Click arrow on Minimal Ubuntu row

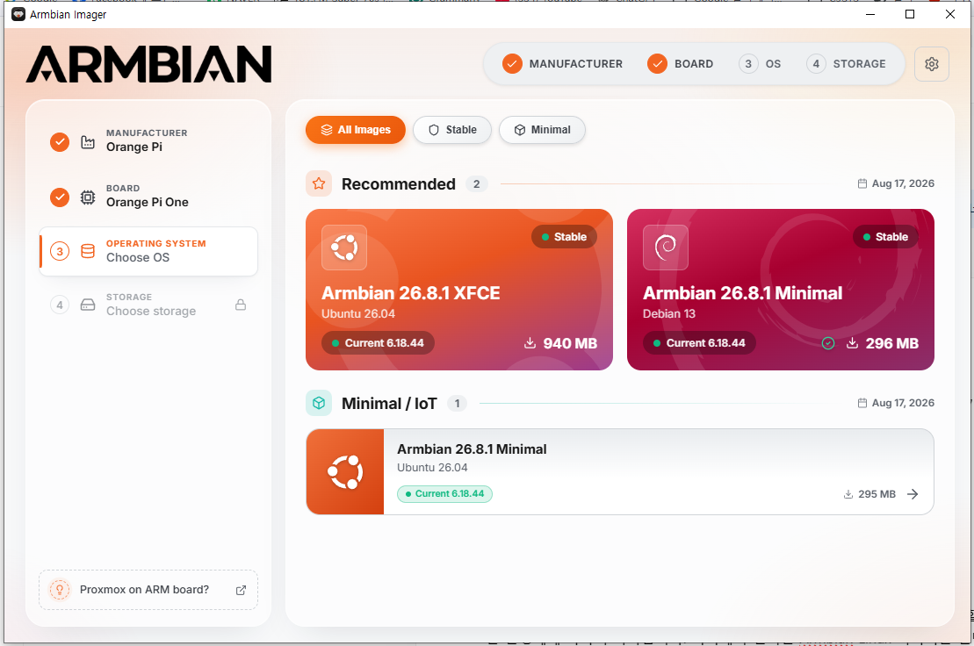pyautogui.click(x=913, y=494)
